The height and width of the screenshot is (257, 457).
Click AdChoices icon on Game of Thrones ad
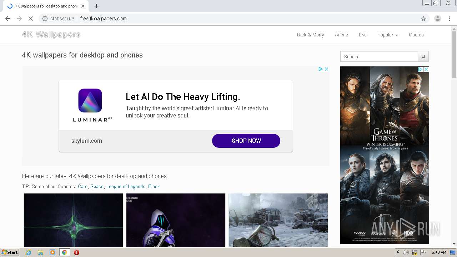[x=421, y=70]
